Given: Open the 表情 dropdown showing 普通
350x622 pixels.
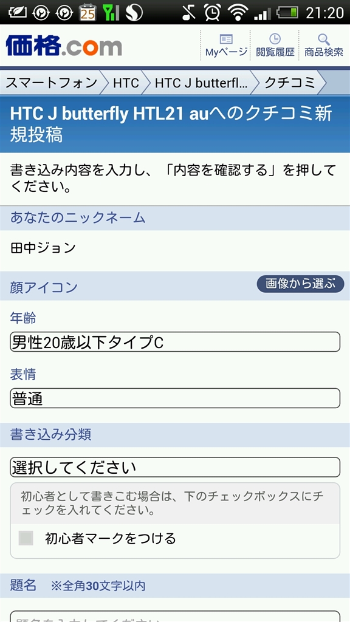Looking at the screenshot, I should (175, 398).
